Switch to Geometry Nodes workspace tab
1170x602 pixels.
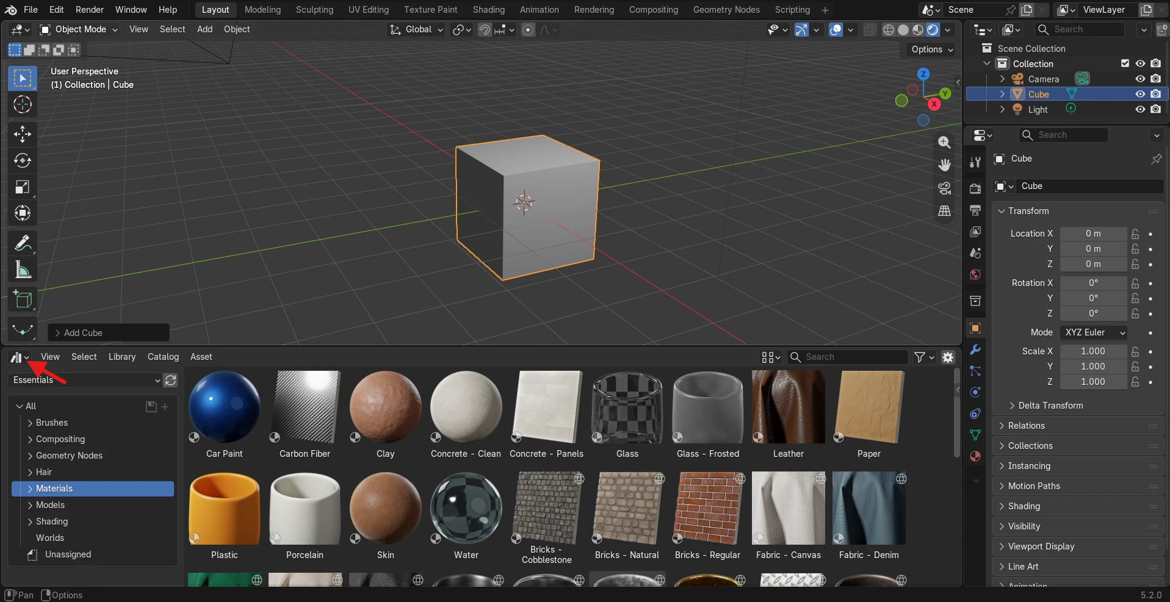(726, 10)
